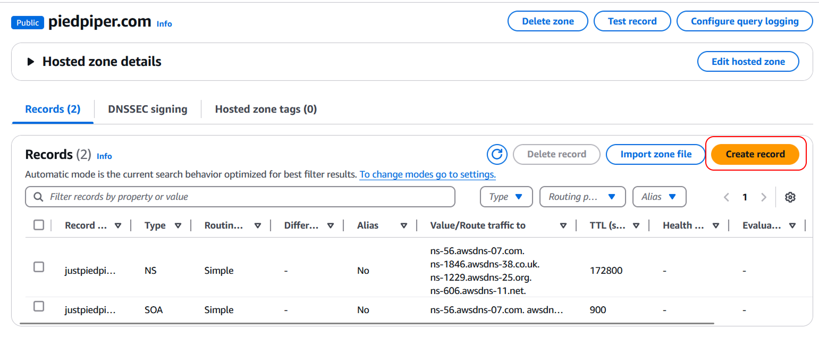Expand the Hosted zone details section

pyautogui.click(x=31, y=62)
